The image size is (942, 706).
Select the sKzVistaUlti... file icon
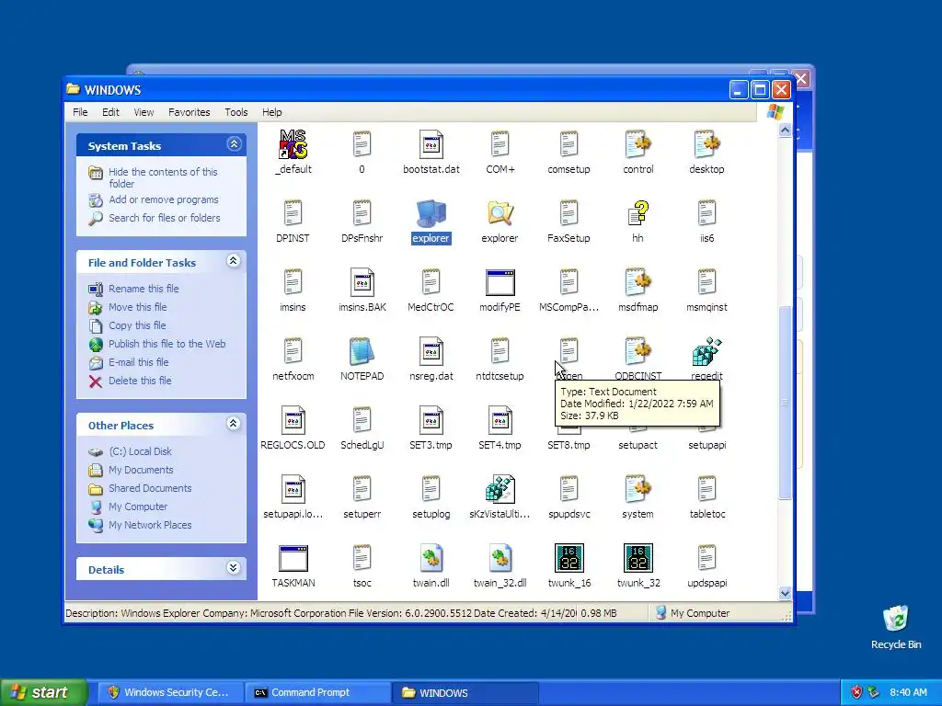click(x=500, y=490)
